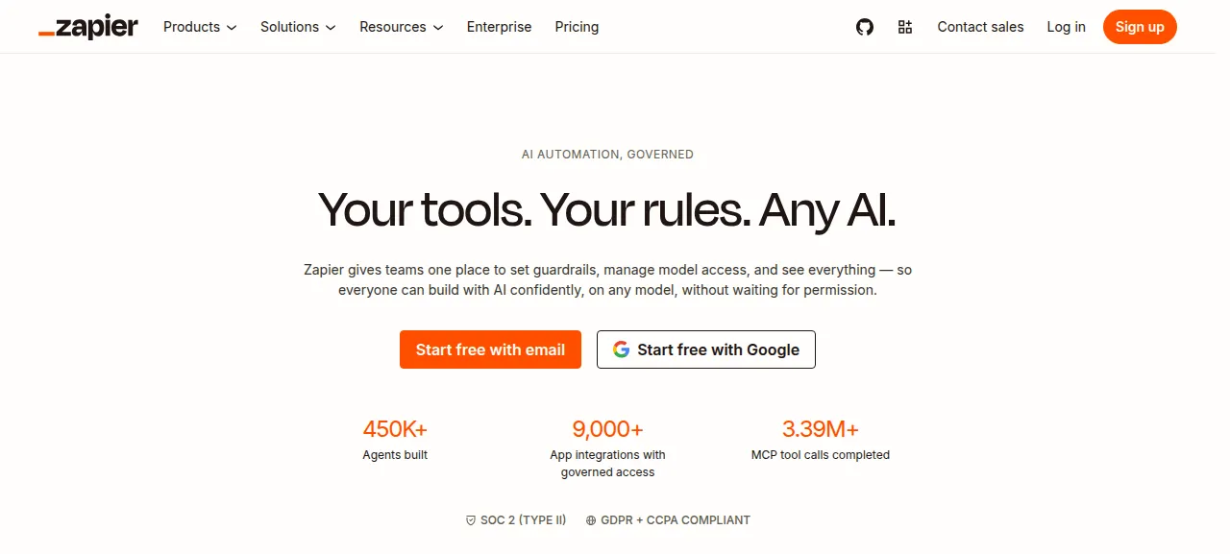
Task: Expand the Solutions dropdown menu
Action: tap(298, 27)
